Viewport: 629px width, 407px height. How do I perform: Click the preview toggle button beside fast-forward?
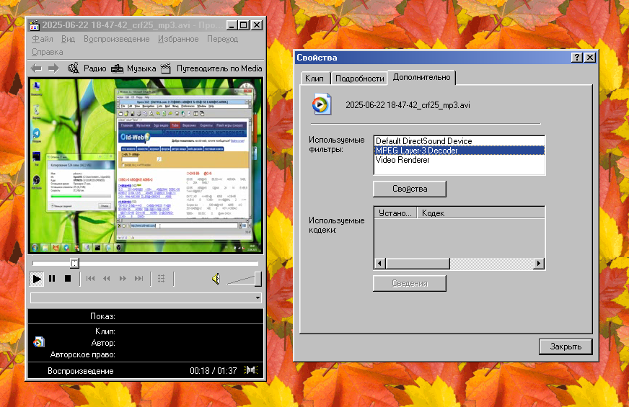coord(161,278)
